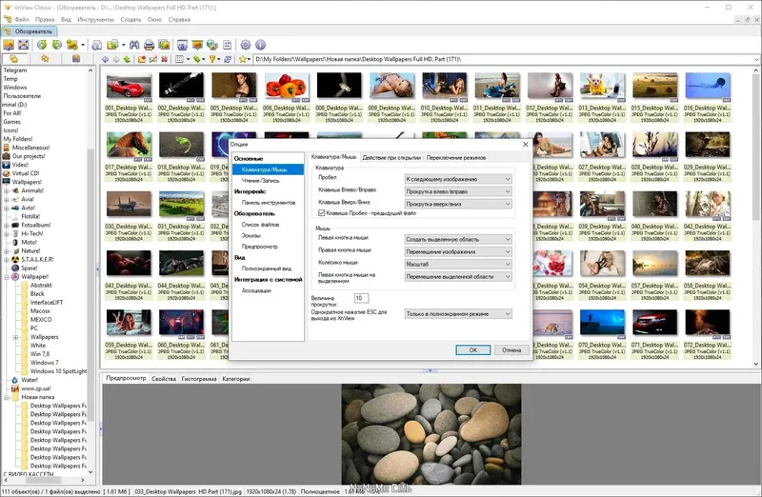Click the star favorites icon near address bar
Image resolution: width=762 pixels, height=497 pixels.
click(x=245, y=59)
